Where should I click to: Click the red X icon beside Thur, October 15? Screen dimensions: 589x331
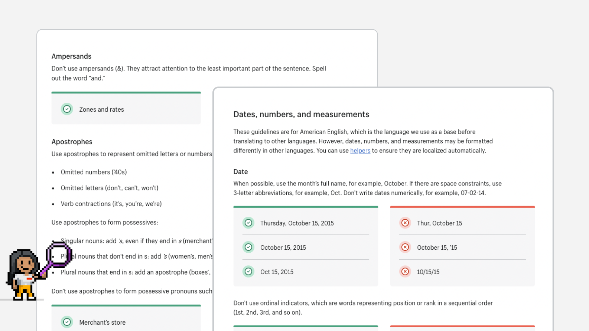click(405, 223)
